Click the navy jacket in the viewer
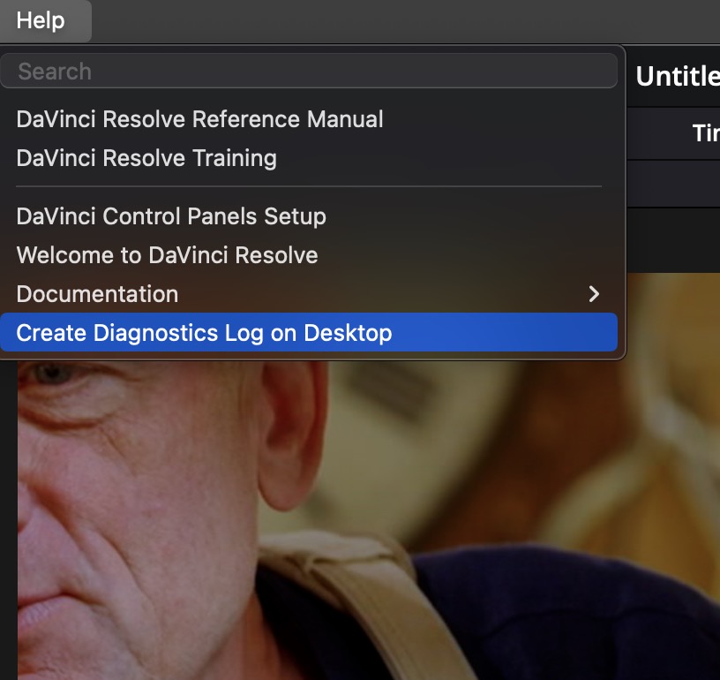This screenshot has height=680, width=720. (x=574, y=616)
